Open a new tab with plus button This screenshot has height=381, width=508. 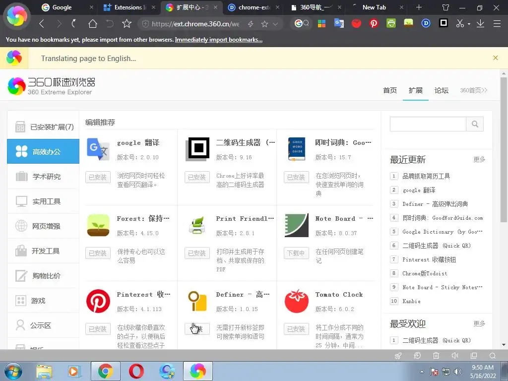coord(419,7)
